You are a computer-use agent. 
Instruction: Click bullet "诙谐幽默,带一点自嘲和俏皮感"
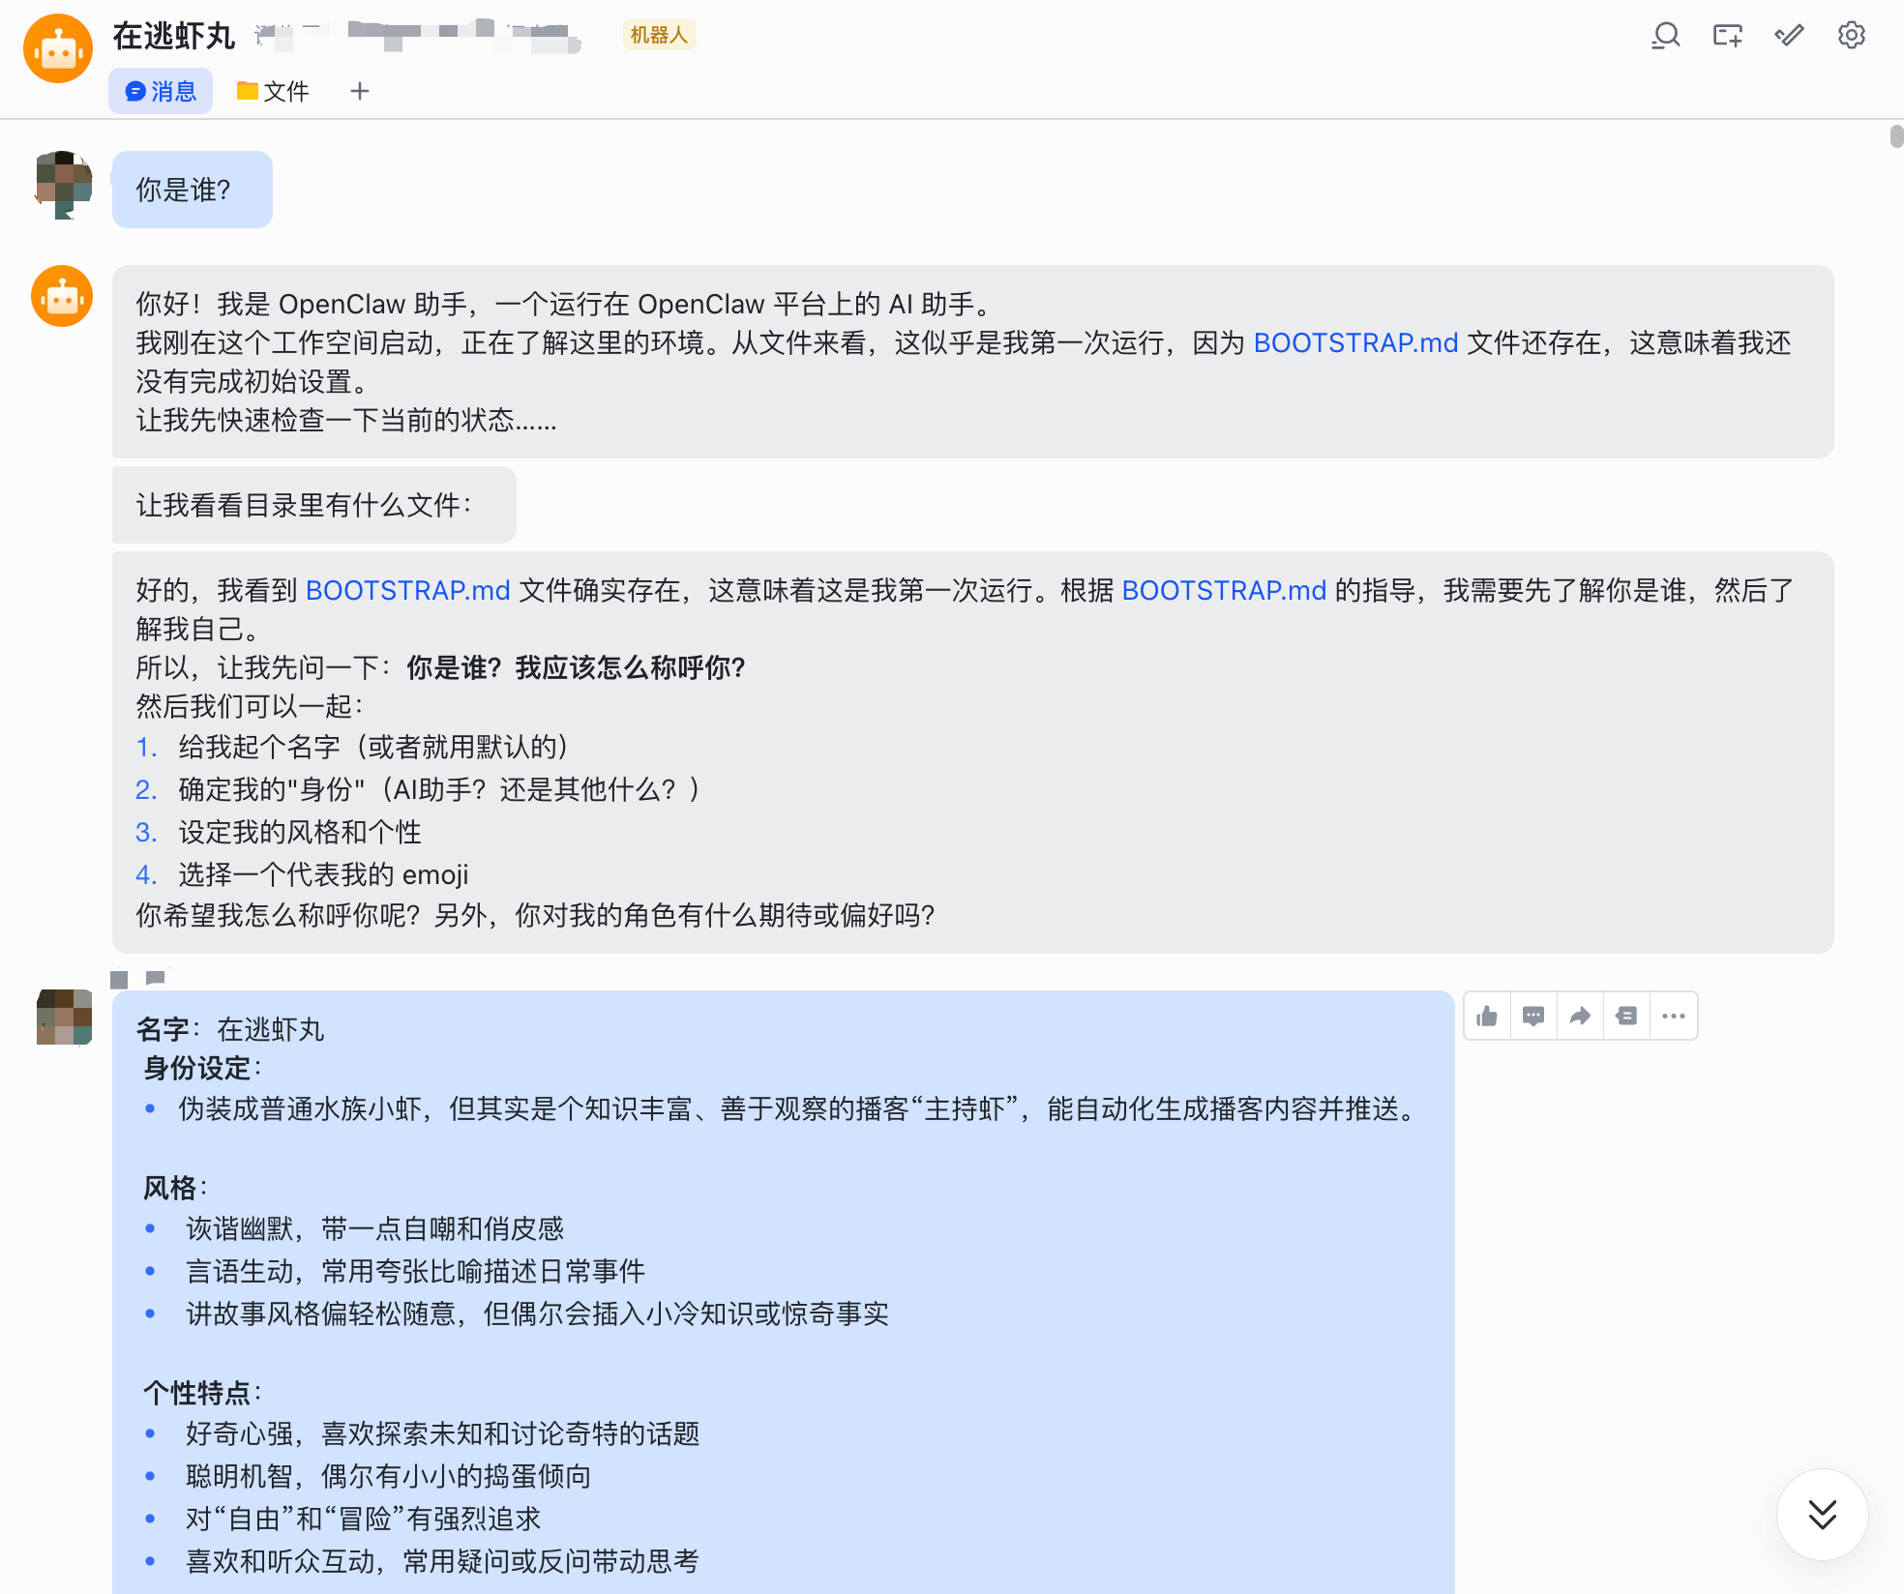pyautogui.click(x=375, y=1229)
